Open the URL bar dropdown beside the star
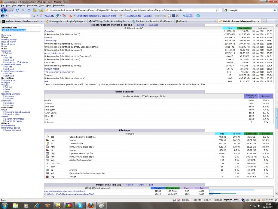This screenshot has height=209, width=278. tap(221, 10)
